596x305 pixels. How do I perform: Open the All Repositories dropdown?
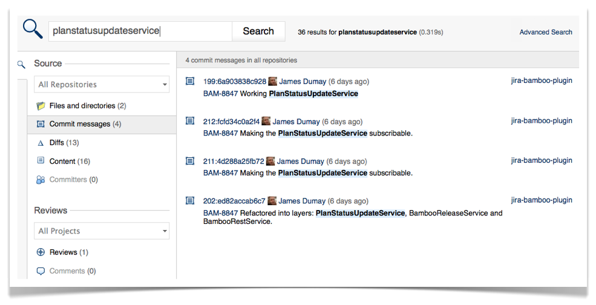[102, 85]
